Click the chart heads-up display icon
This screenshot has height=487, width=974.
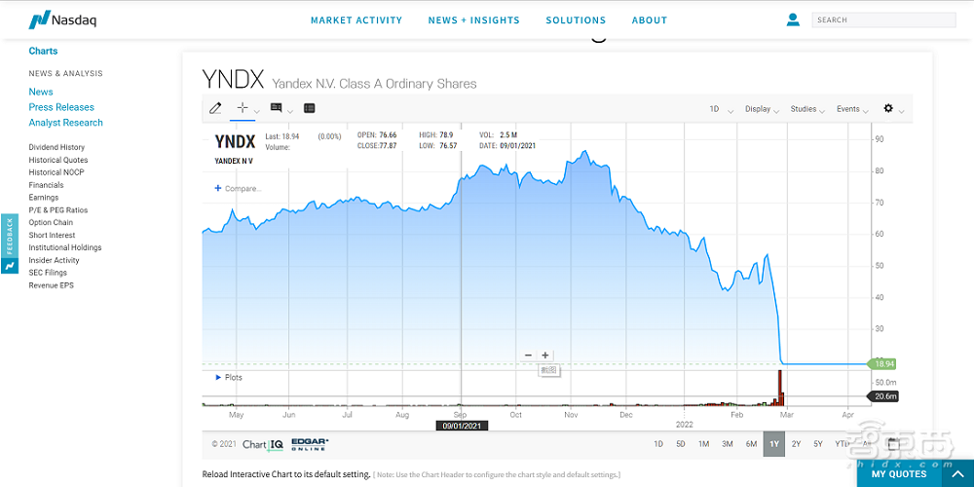310,108
